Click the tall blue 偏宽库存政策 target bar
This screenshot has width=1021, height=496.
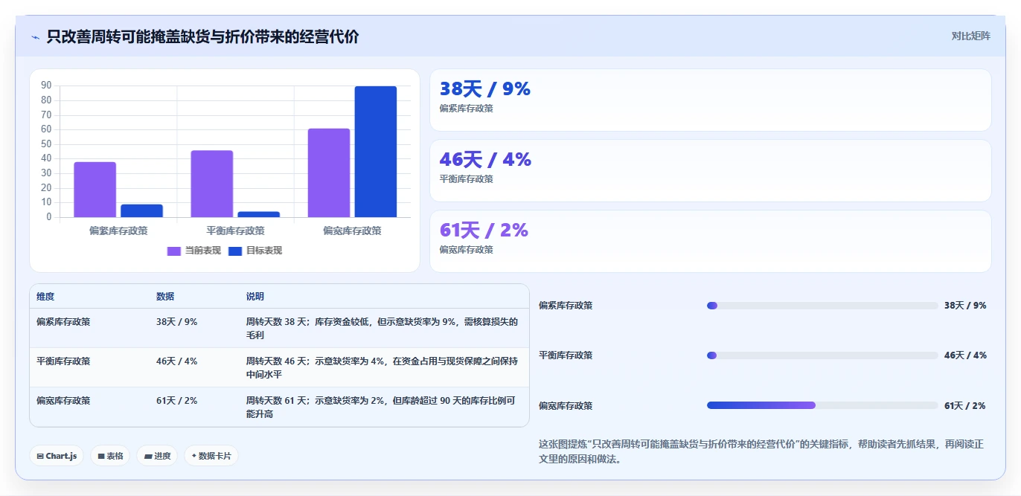point(376,152)
